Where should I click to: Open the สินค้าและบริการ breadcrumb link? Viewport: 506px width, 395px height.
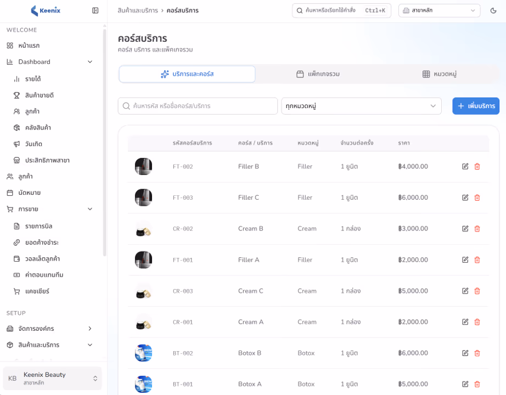click(138, 10)
